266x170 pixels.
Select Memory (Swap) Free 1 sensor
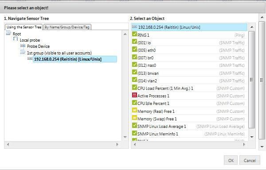189,119
